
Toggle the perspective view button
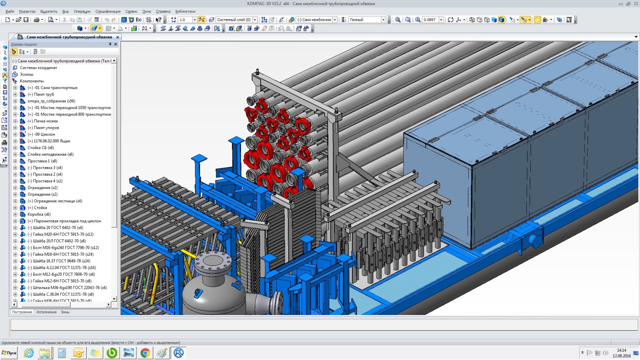pos(537,20)
